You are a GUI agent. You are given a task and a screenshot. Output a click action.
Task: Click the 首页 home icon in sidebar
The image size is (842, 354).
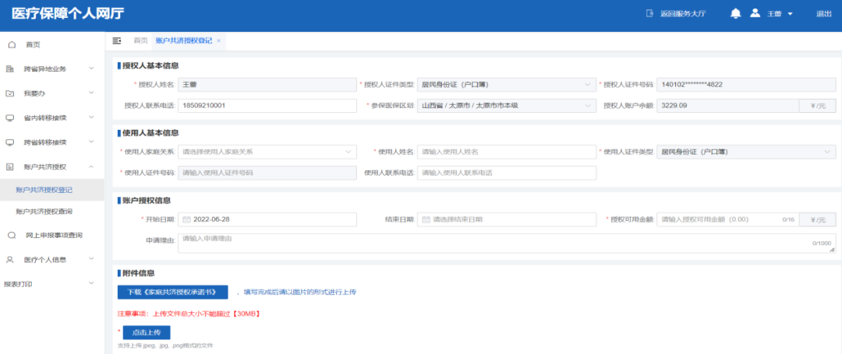11,44
